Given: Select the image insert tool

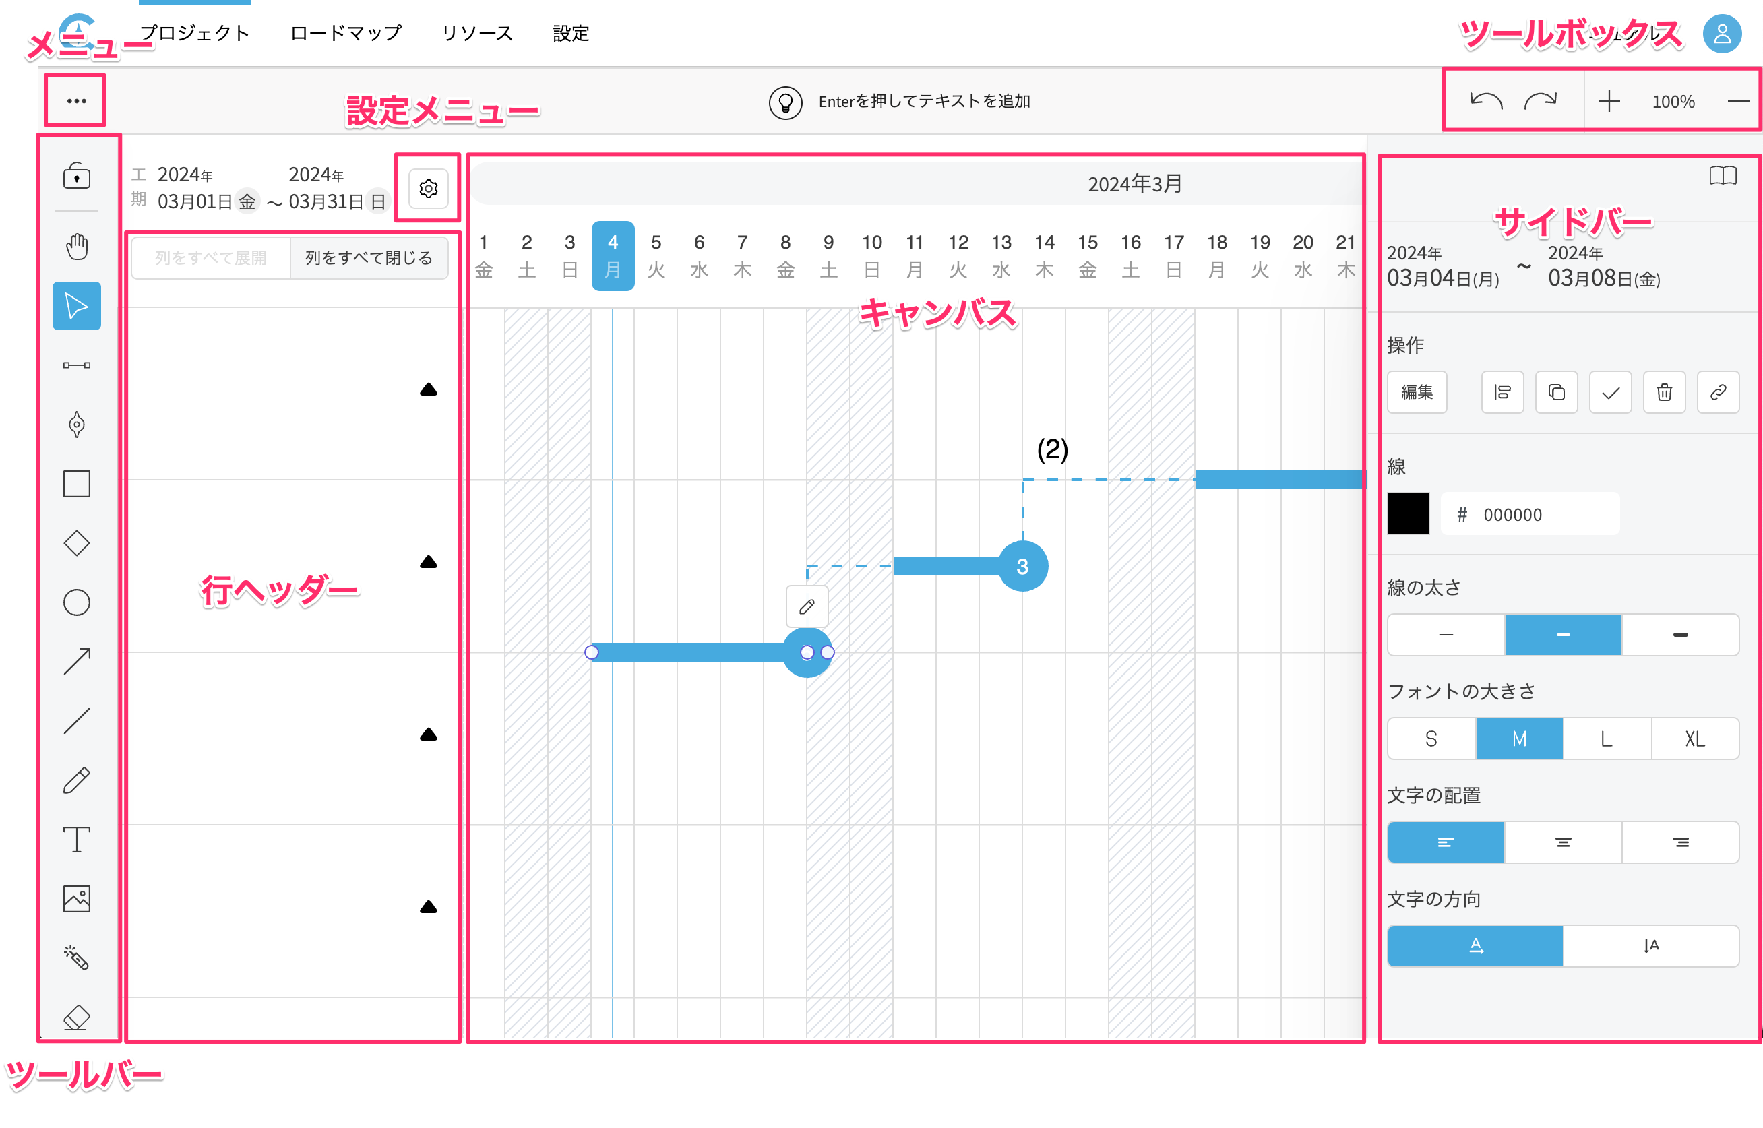Looking at the screenshot, I should (x=76, y=899).
